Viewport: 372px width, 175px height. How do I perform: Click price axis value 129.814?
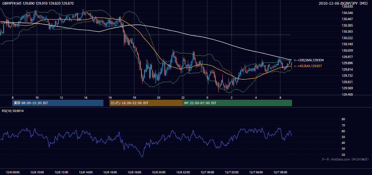click(347, 69)
